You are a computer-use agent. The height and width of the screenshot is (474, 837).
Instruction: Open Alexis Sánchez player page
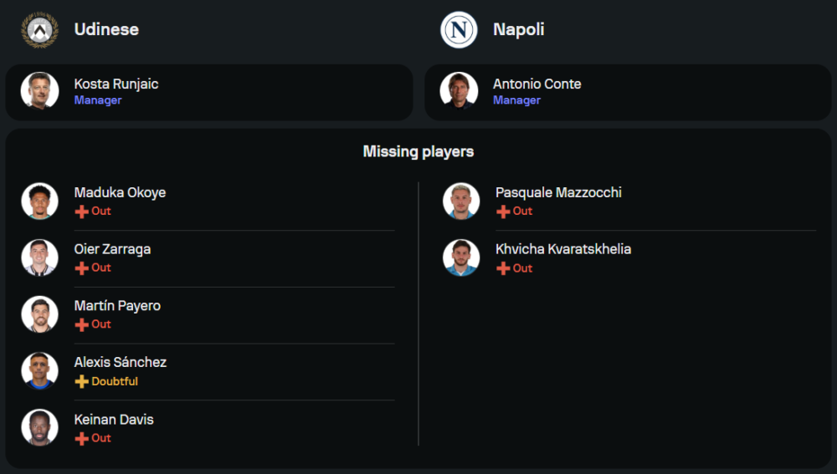click(x=120, y=362)
